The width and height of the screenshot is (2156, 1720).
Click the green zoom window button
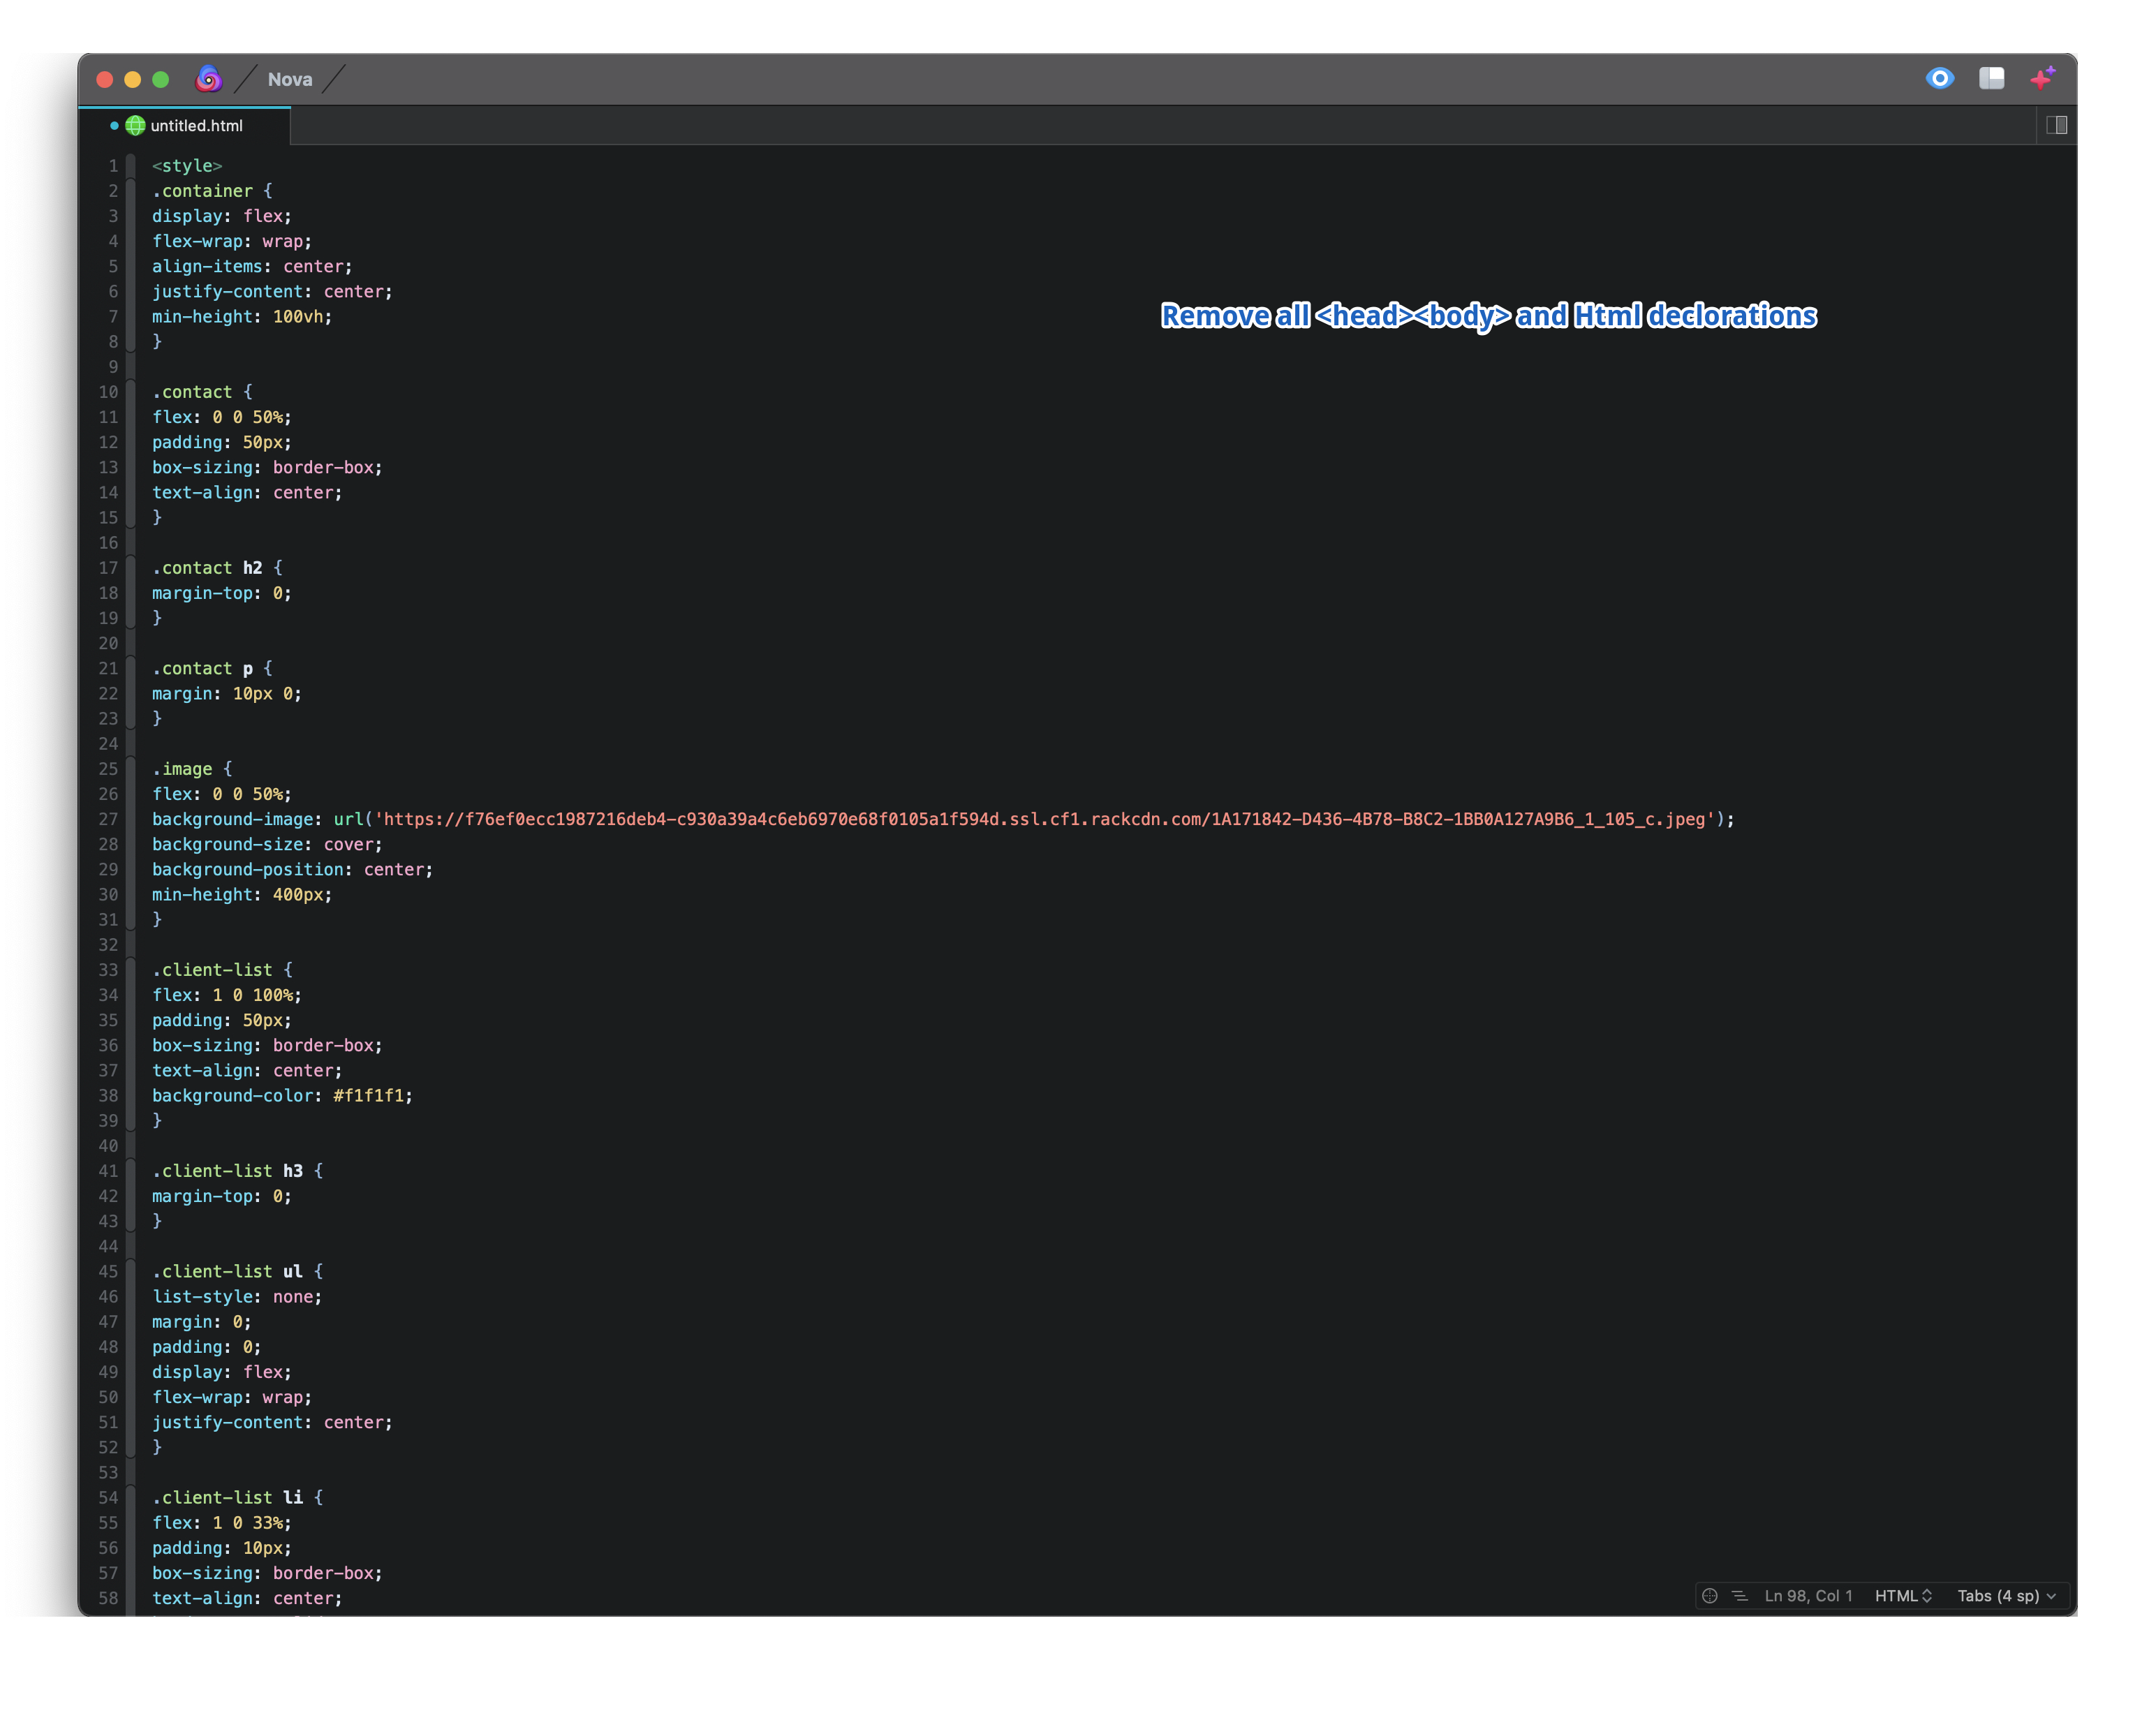click(160, 79)
